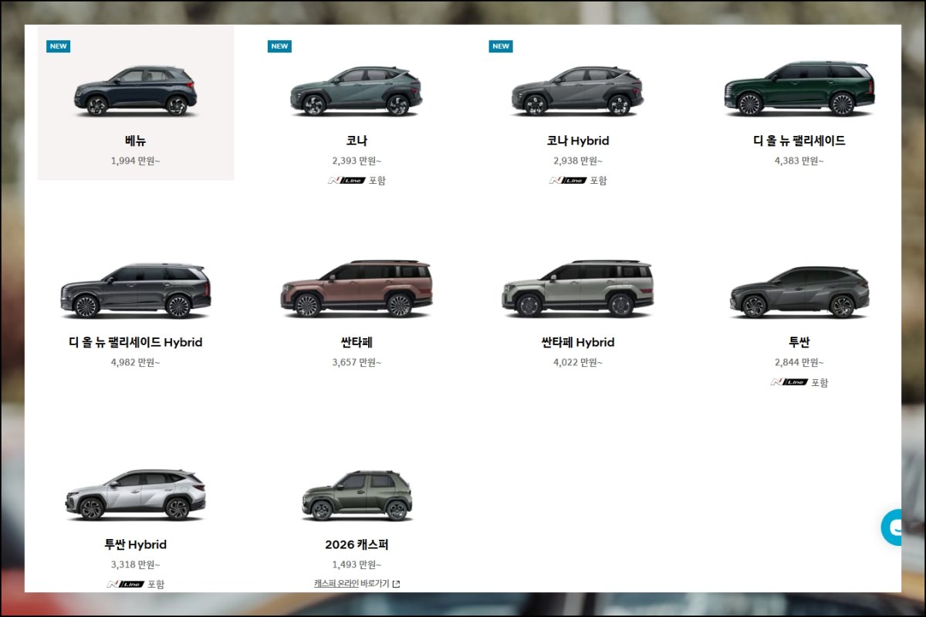Screen dimensions: 926x617
Task: Click the N Line logo under 코나 Hybrid
Action: point(567,181)
